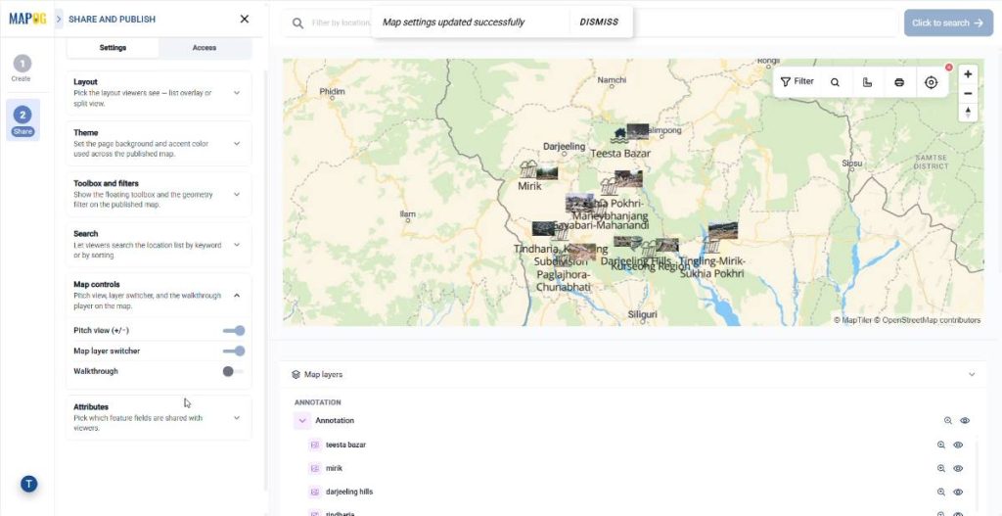Zoom to darjeeling hills layer
1002x516 pixels.
click(940, 493)
